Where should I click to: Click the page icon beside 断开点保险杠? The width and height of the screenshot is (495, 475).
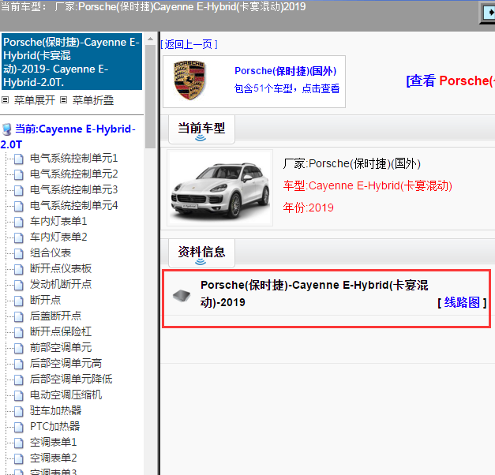pyautogui.click(x=19, y=332)
